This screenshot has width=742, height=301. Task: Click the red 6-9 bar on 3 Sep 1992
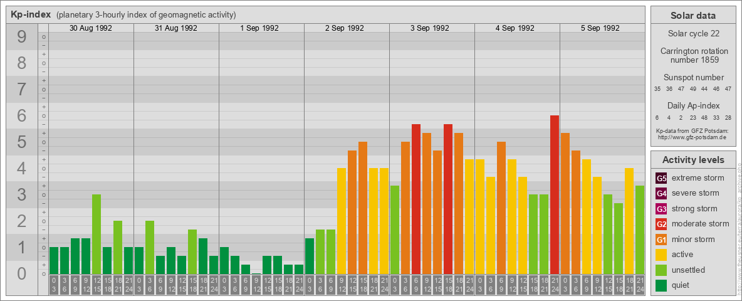click(x=416, y=199)
